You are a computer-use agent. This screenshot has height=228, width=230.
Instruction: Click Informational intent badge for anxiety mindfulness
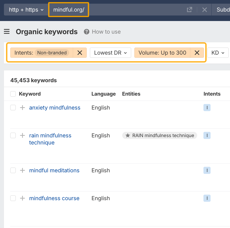pyautogui.click(x=207, y=108)
